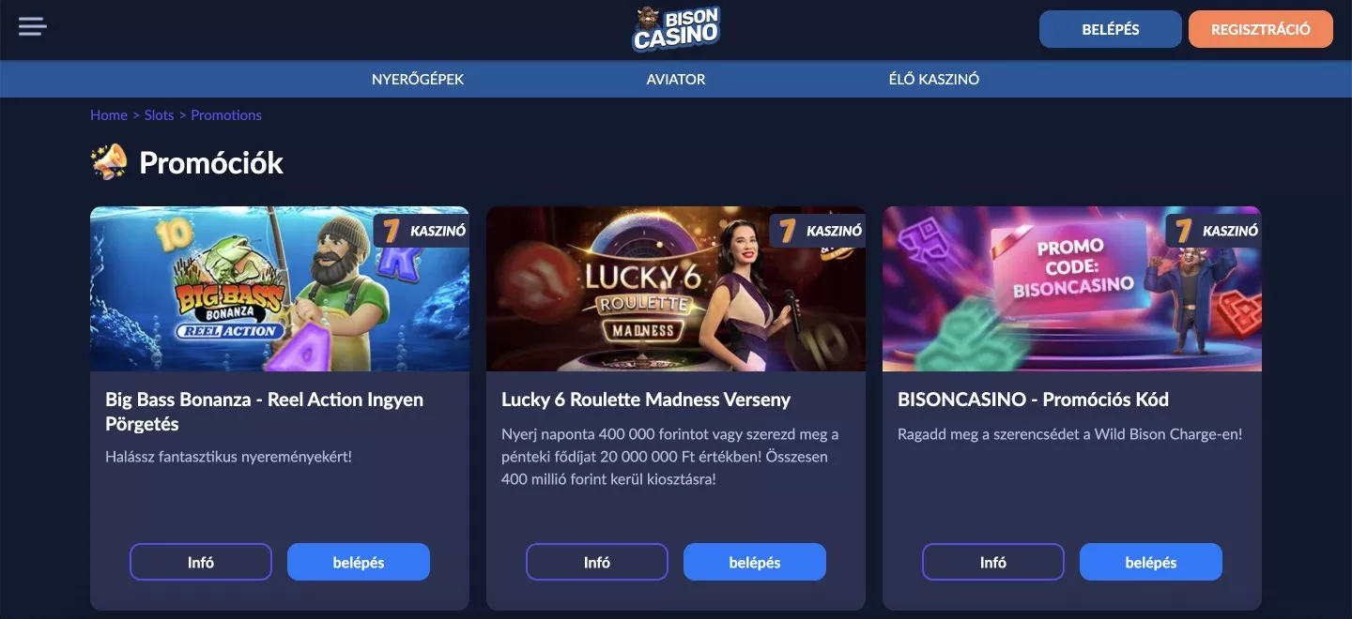Click the Promotions breadcrumb link
The height and width of the screenshot is (619, 1352).
(226, 115)
